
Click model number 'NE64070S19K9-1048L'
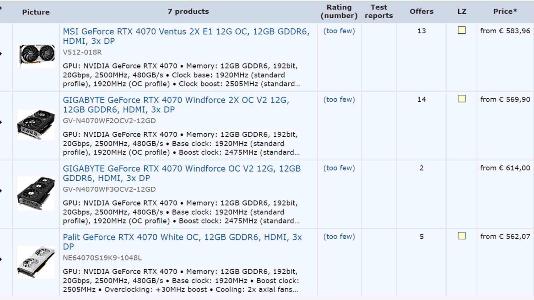click(102, 258)
